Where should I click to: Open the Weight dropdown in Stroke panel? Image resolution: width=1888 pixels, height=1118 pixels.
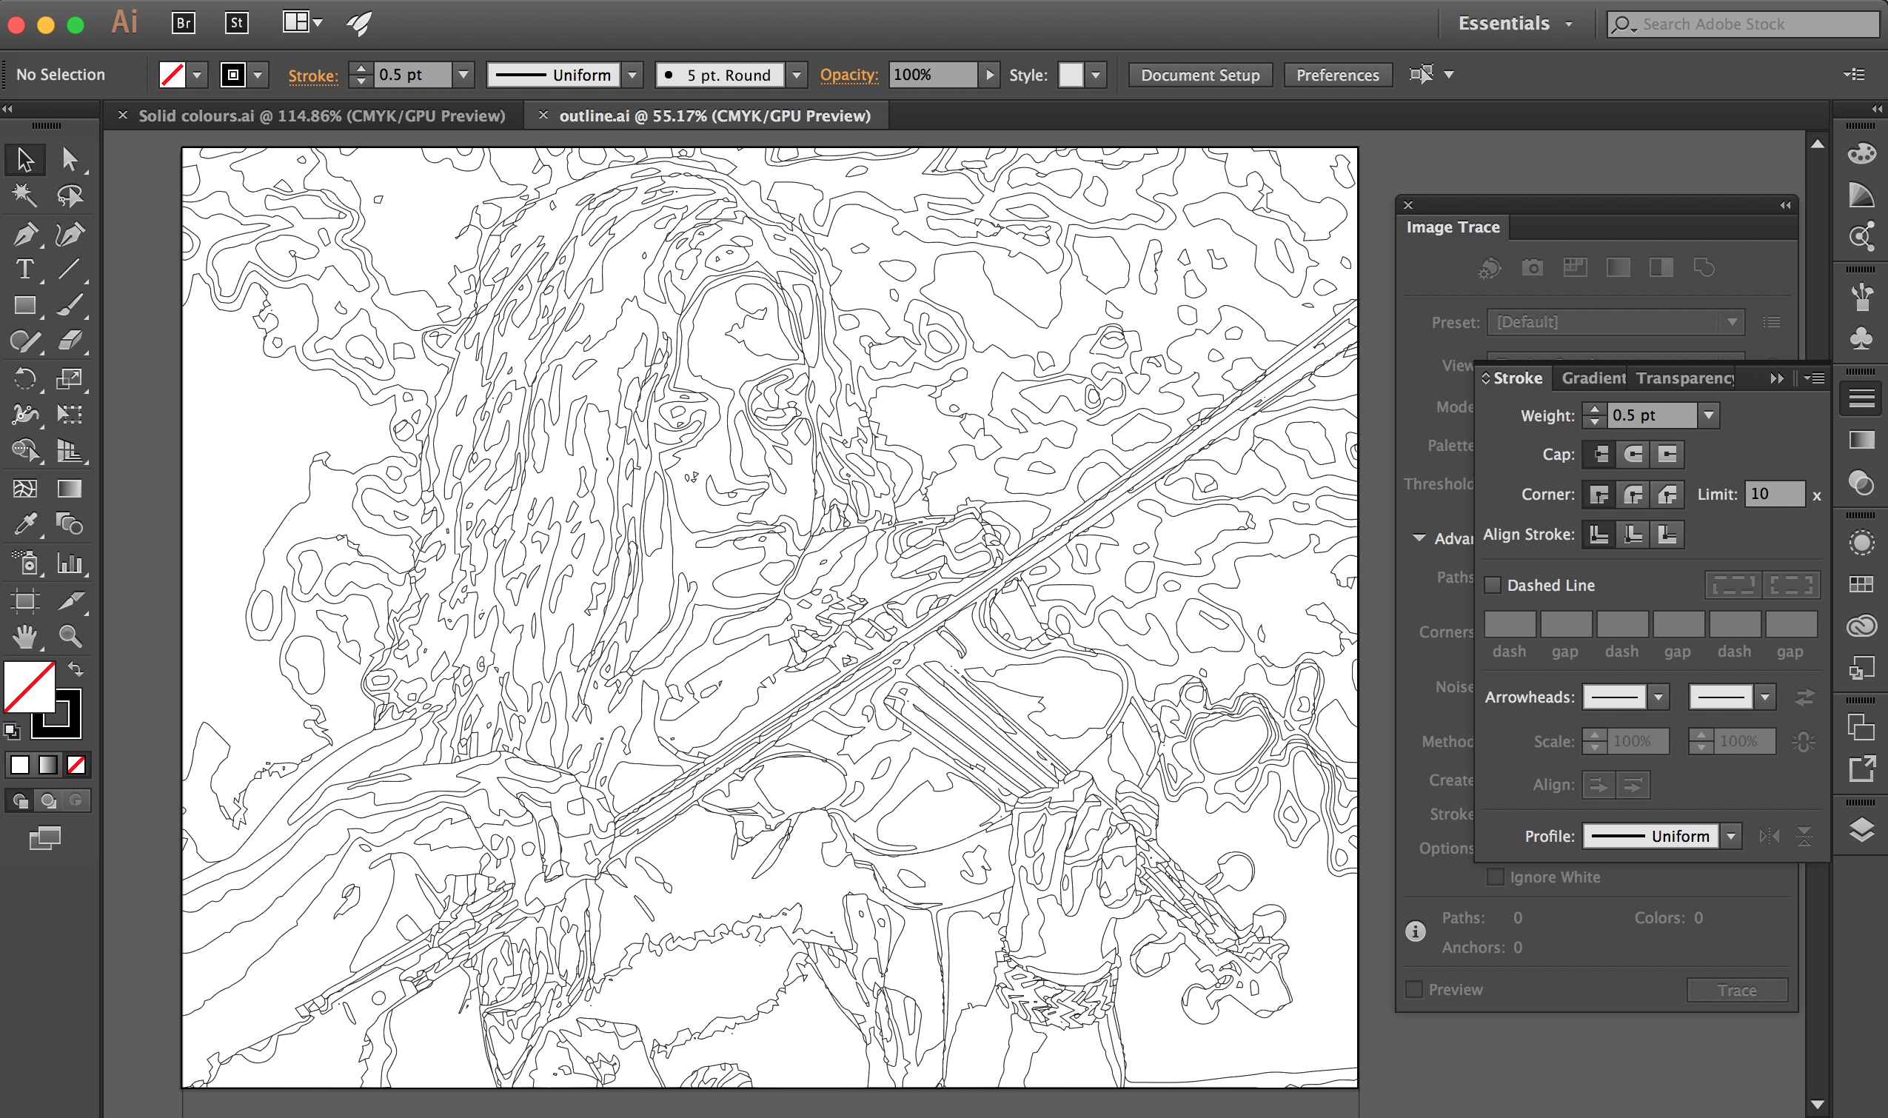point(1709,415)
